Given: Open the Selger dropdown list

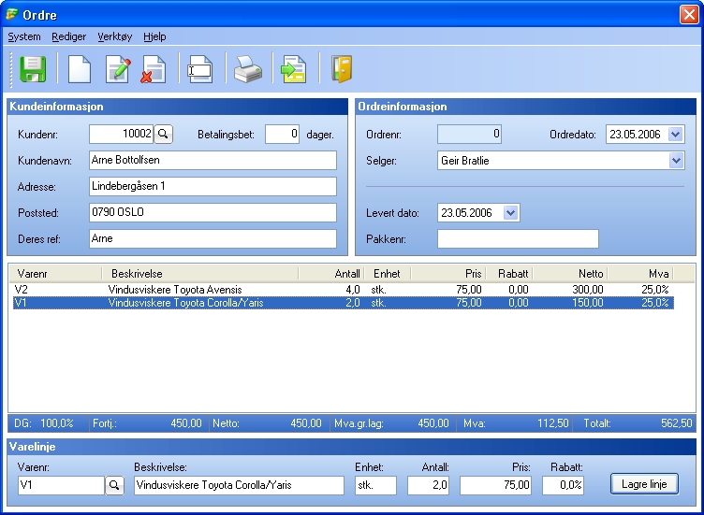Looking at the screenshot, I should 676,161.
